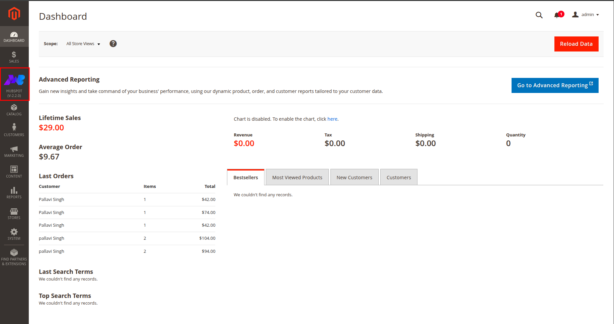Image resolution: width=614 pixels, height=324 pixels.
Task: Open the Catalog sidebar menu
Action: 14,110
